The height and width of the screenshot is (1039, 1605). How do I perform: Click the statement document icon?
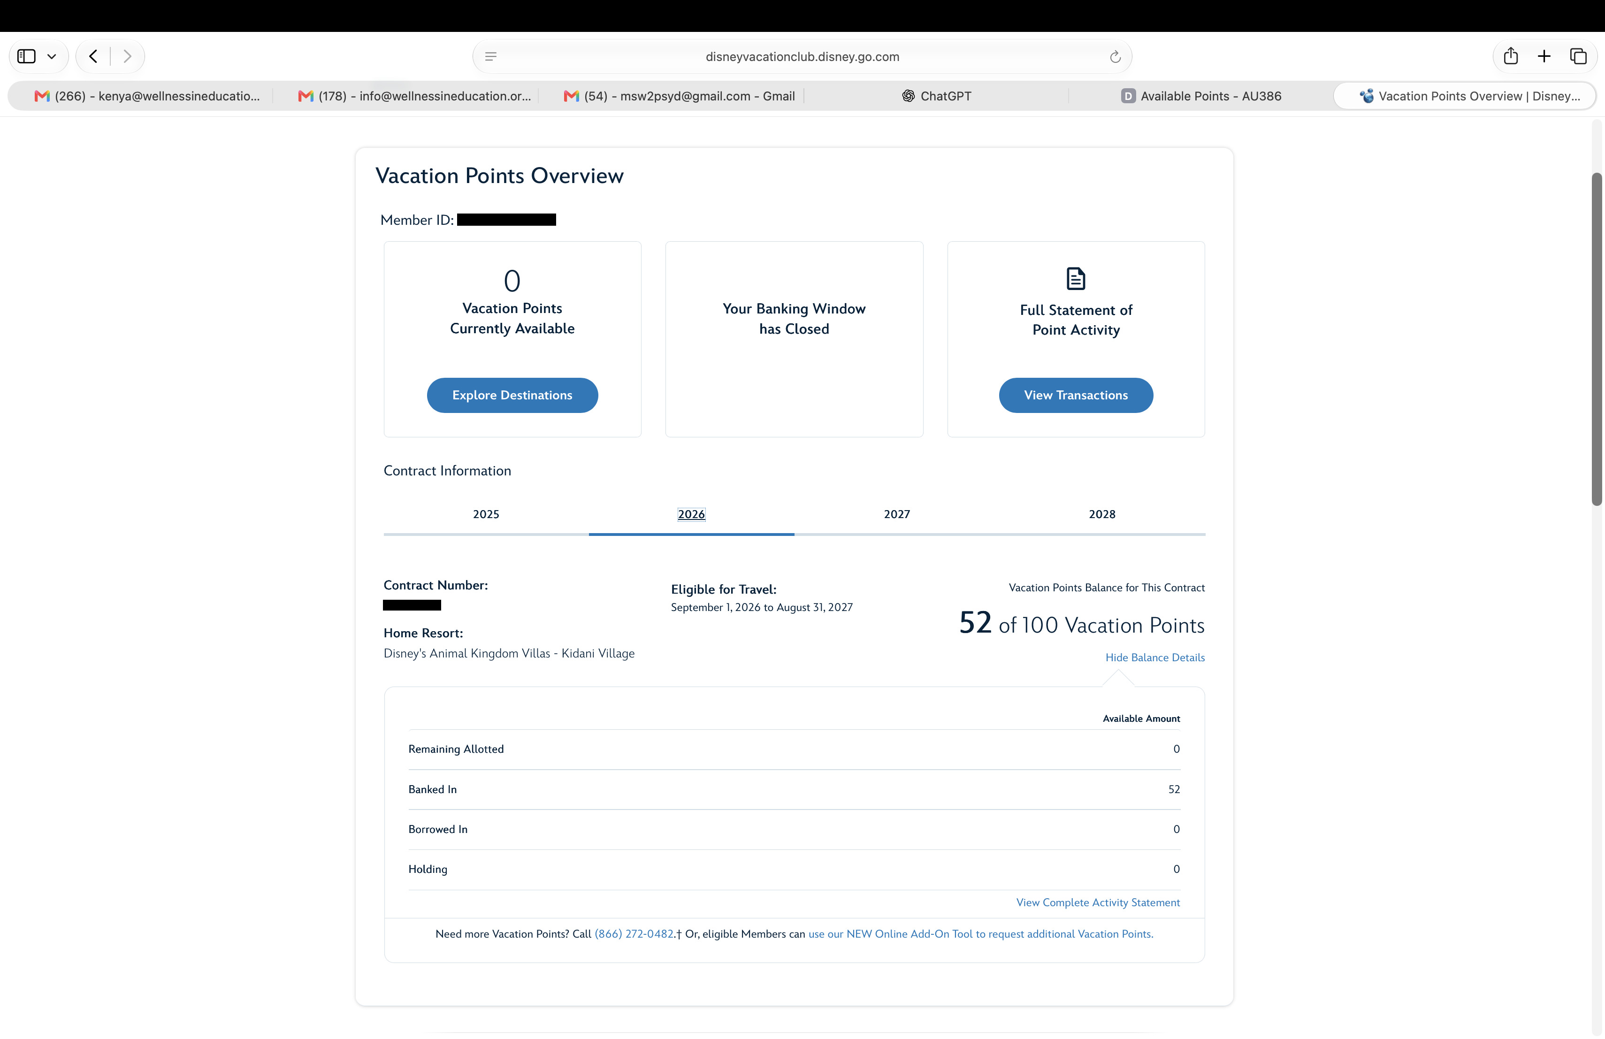pos(1076,278)
